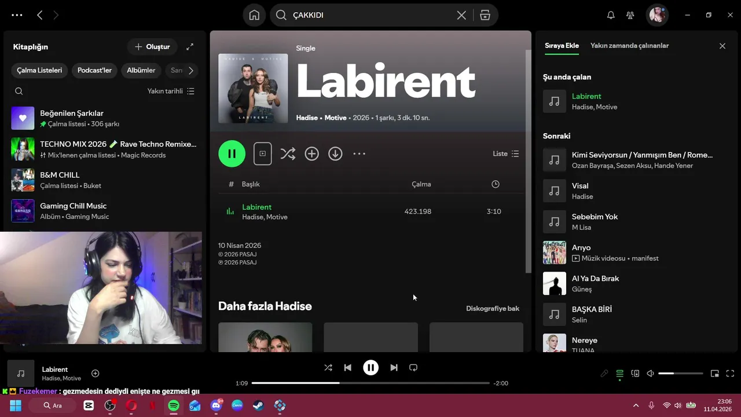Open connect to a device icon

(635, 374)
